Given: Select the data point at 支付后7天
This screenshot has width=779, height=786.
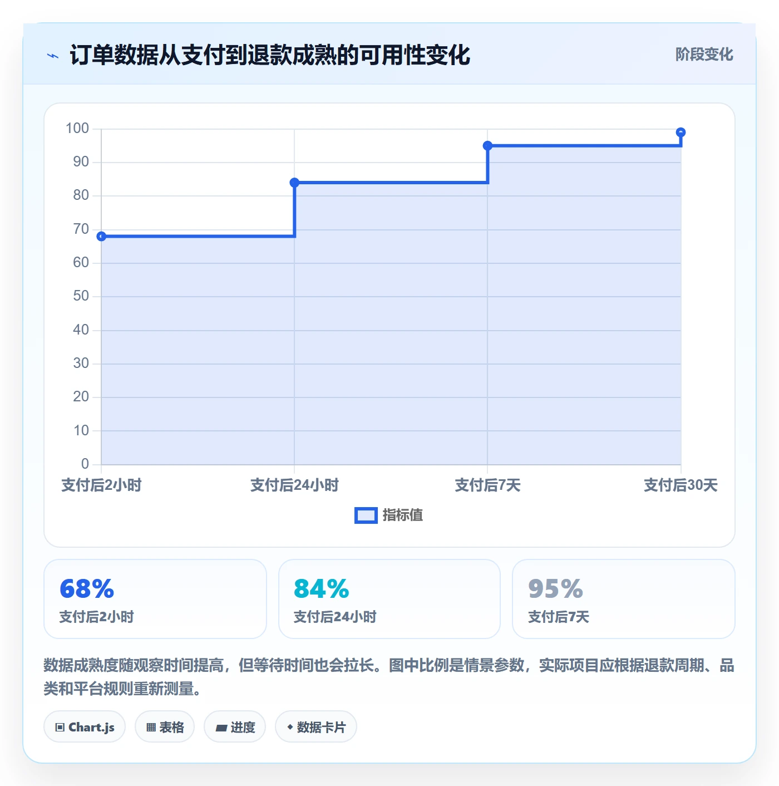Looking at the screenshot, I should pos(487,146).
